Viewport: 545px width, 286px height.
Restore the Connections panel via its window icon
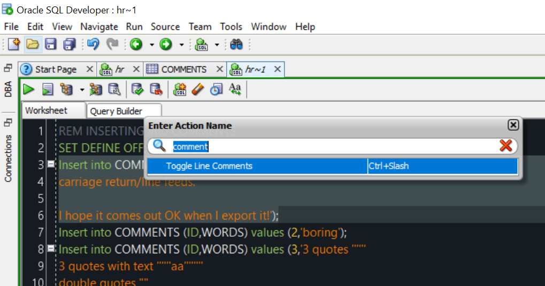point(8,123)
